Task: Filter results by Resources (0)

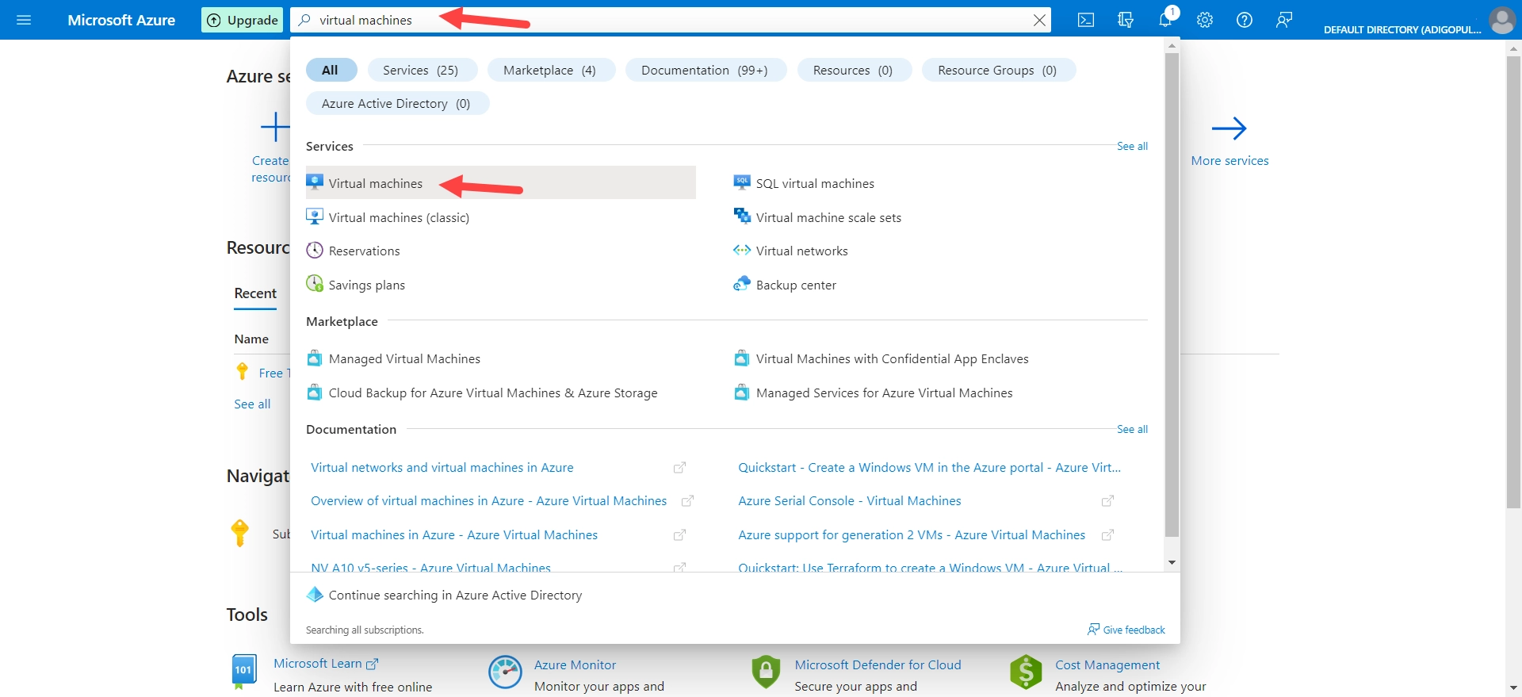Action: 853,70
